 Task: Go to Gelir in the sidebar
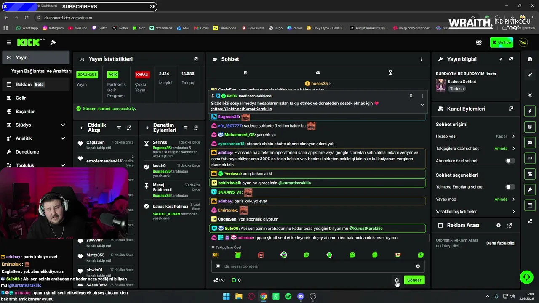(36, 98)
